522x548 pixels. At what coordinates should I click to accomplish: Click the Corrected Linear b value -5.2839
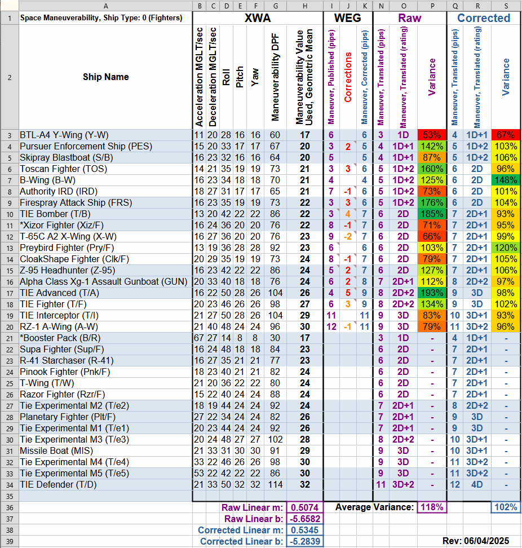(304, 541)
